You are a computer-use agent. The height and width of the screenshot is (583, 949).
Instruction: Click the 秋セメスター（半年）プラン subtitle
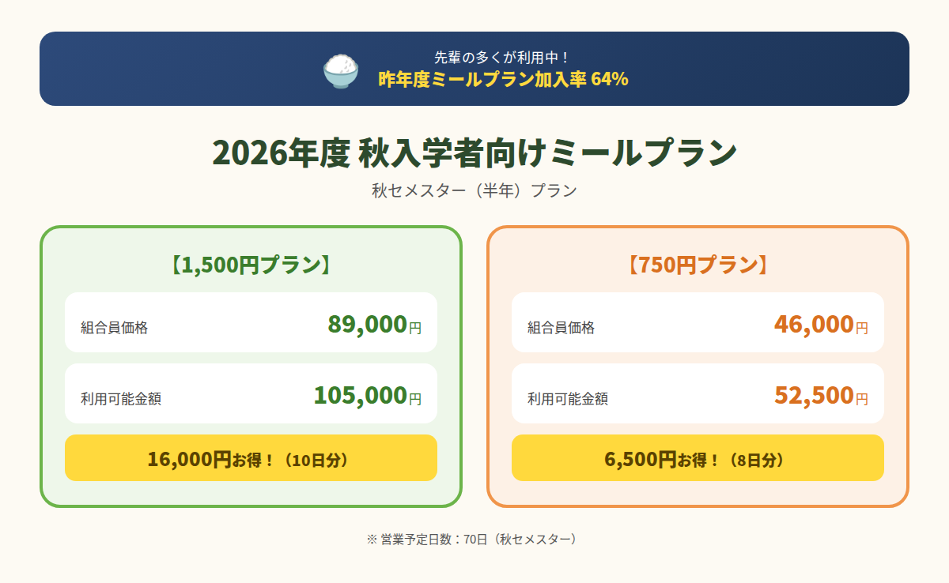coord(475,191)
